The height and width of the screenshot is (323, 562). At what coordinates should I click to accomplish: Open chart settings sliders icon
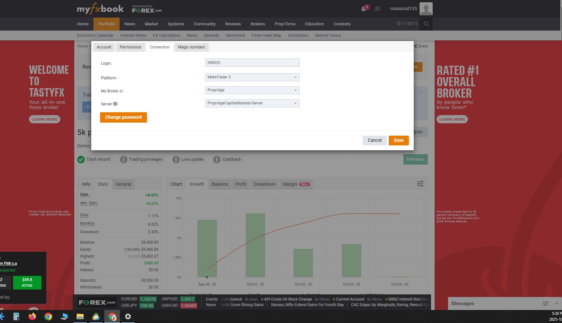coord(420,184)
